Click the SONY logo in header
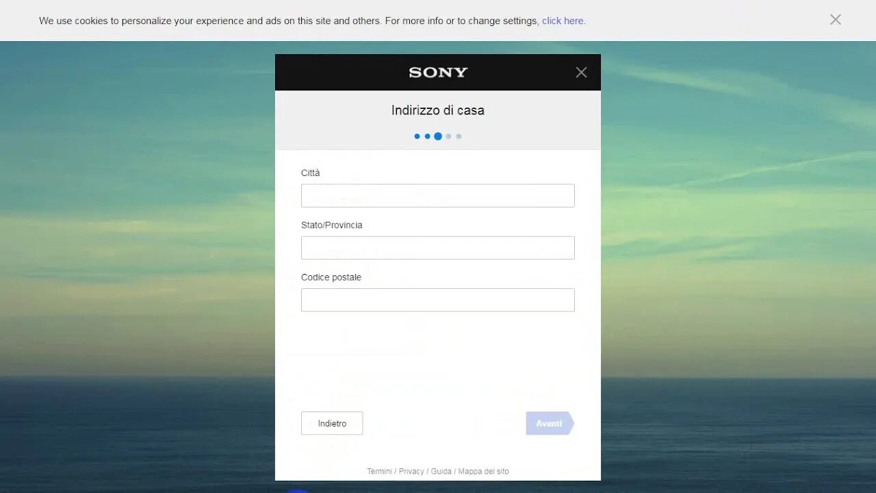Screen dimensions: 876x493 [438, 73]
